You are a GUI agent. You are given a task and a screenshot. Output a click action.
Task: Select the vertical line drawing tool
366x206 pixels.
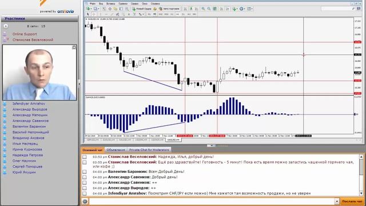click(101, 14)
